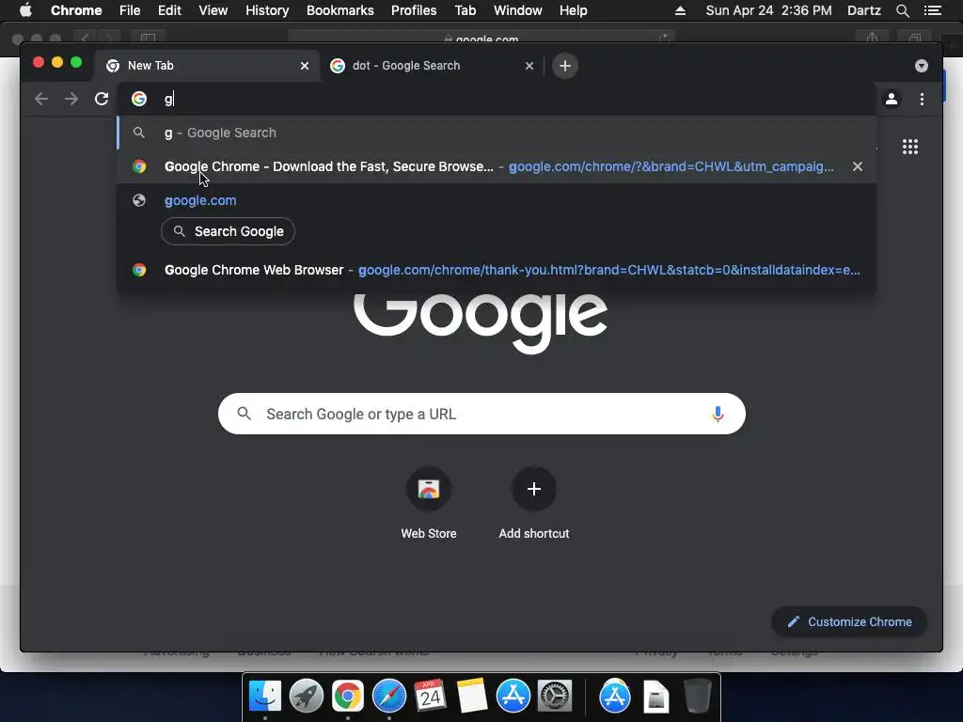The width and height of the screenshot is (963, 722).
Task: Click the Search Google or type a URL box
Action: pos(481,414)
